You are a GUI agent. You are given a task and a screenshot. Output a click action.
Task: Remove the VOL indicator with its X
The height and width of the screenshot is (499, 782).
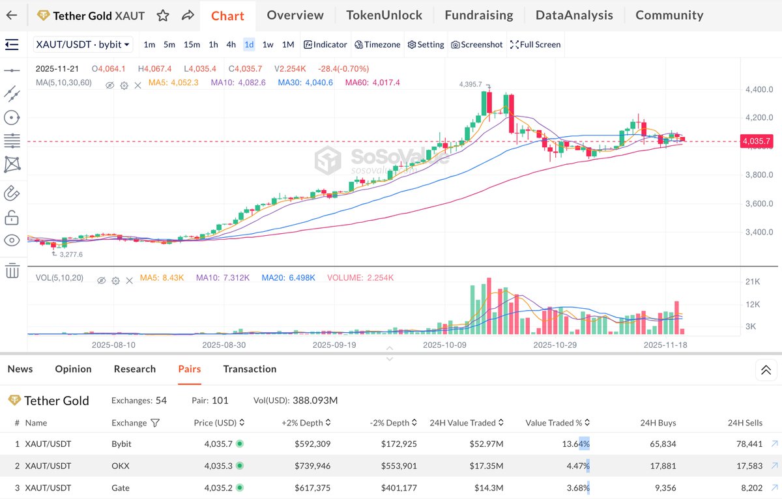coord(129,280)
